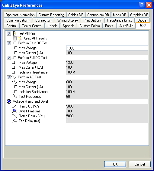Close the CableEye Preferences dialog
Screen dimensions: 154x171
(149, 5)
